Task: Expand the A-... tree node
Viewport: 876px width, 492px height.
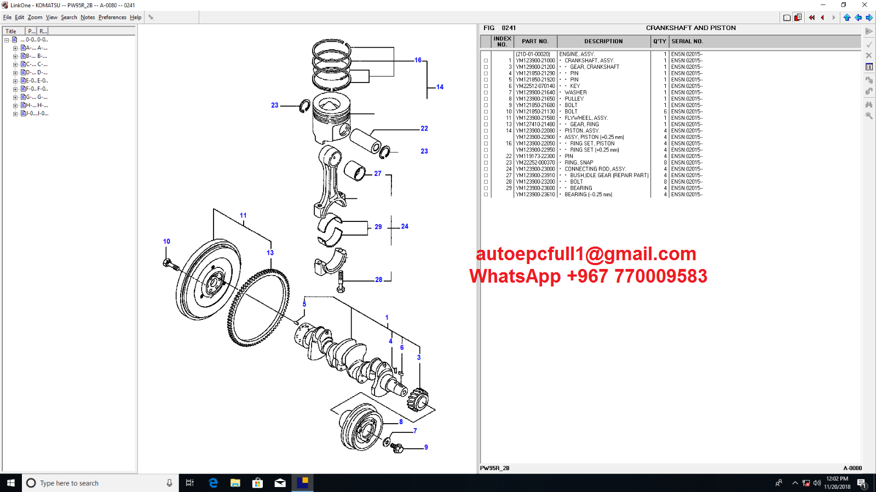Action: coord(15,48)
